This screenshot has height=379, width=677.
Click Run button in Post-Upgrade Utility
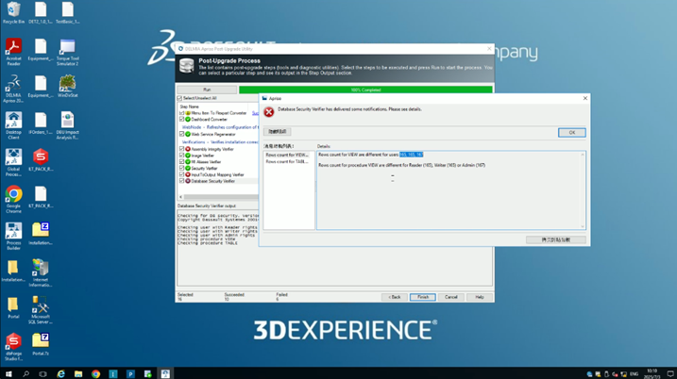(x=207, y=90)
